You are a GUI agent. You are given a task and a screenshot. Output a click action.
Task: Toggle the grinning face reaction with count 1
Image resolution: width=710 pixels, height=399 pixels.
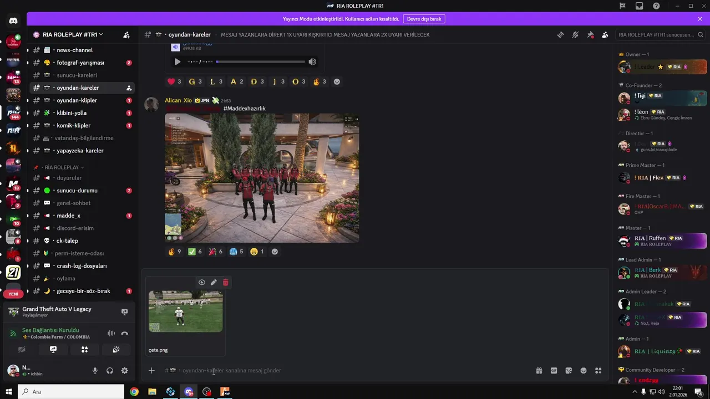[257, 252]
